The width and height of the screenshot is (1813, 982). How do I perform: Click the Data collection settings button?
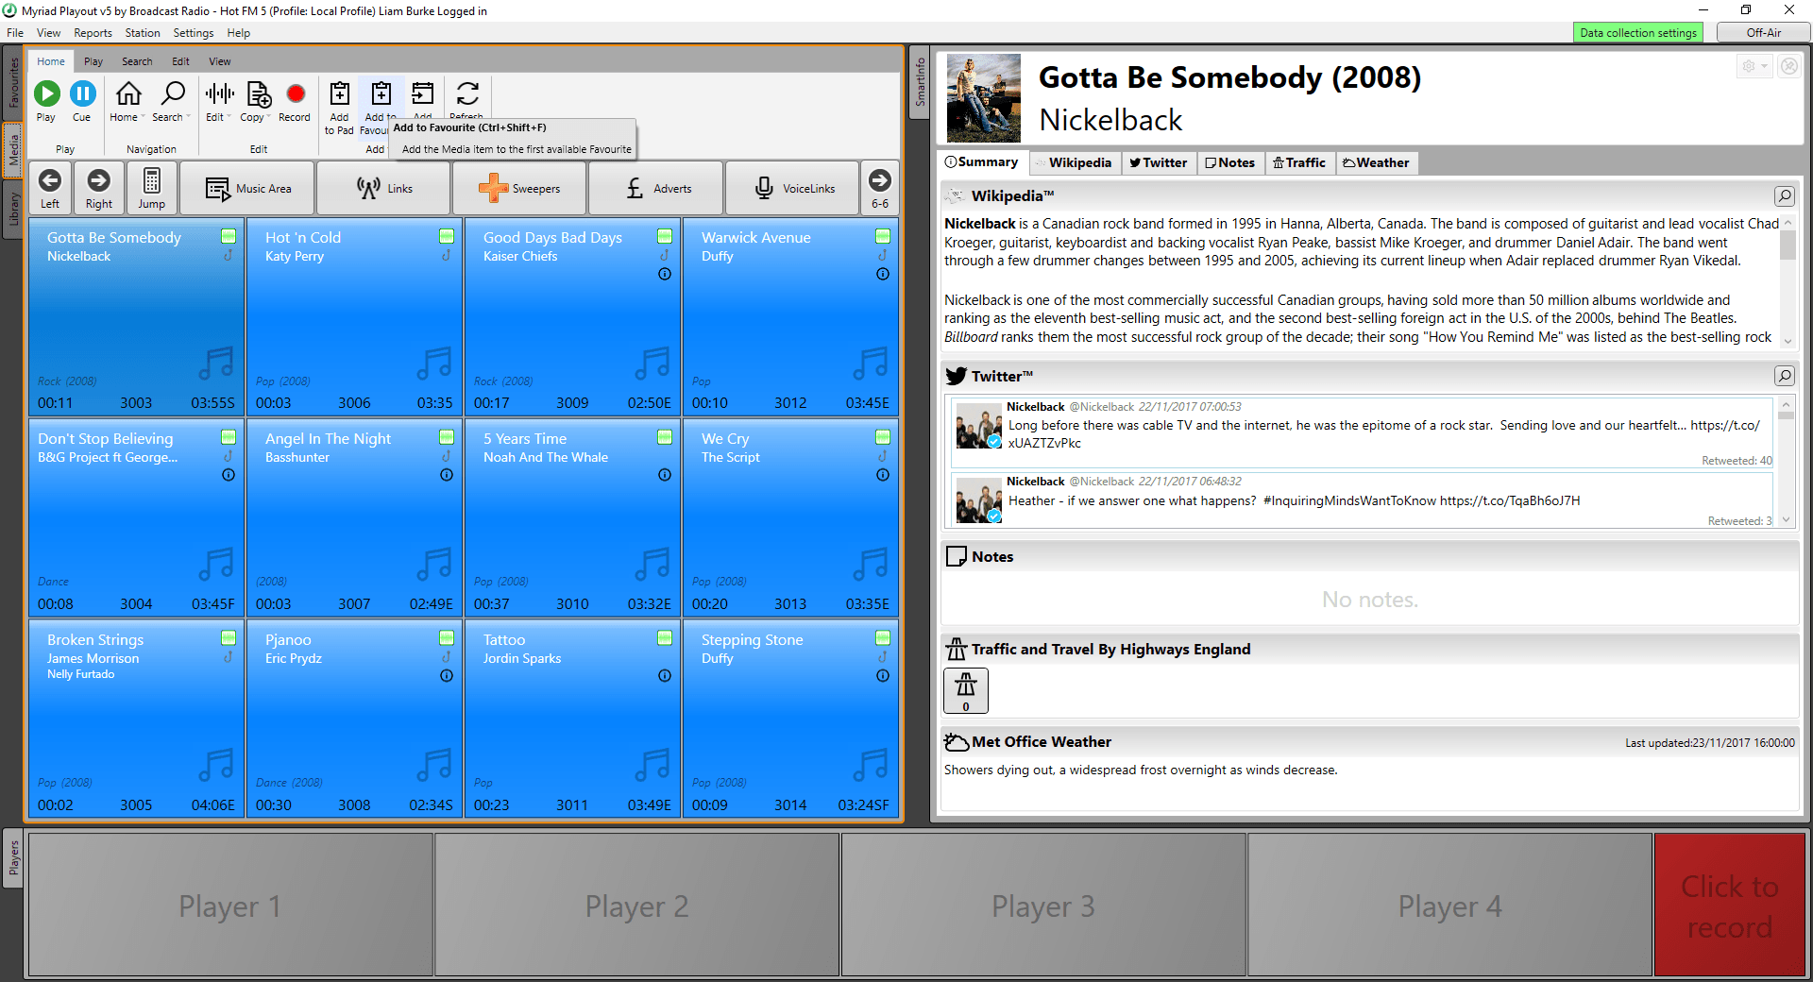click(x=1638, y=31)
